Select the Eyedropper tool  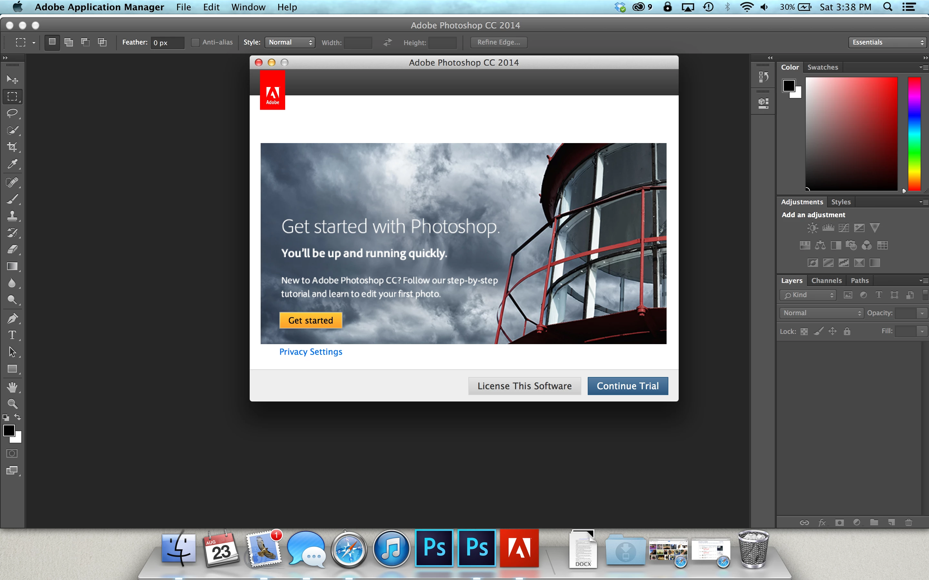tap(12, 164)
